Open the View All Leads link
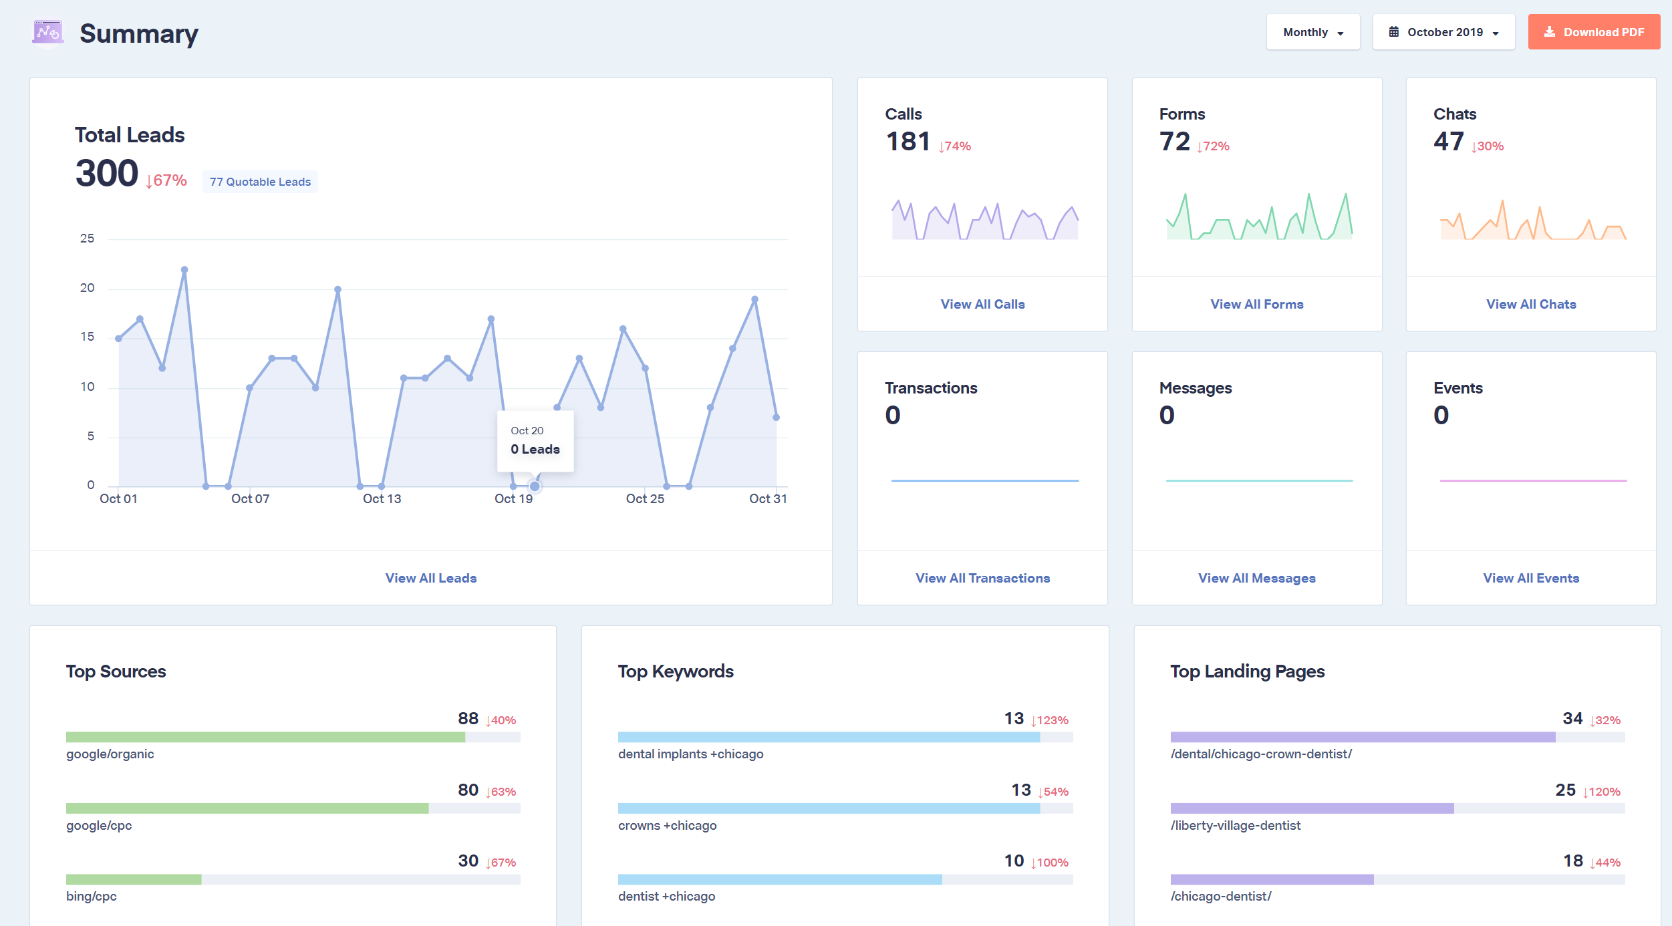The height and width of the screenshot is (926, 1672). pos(431,578)
